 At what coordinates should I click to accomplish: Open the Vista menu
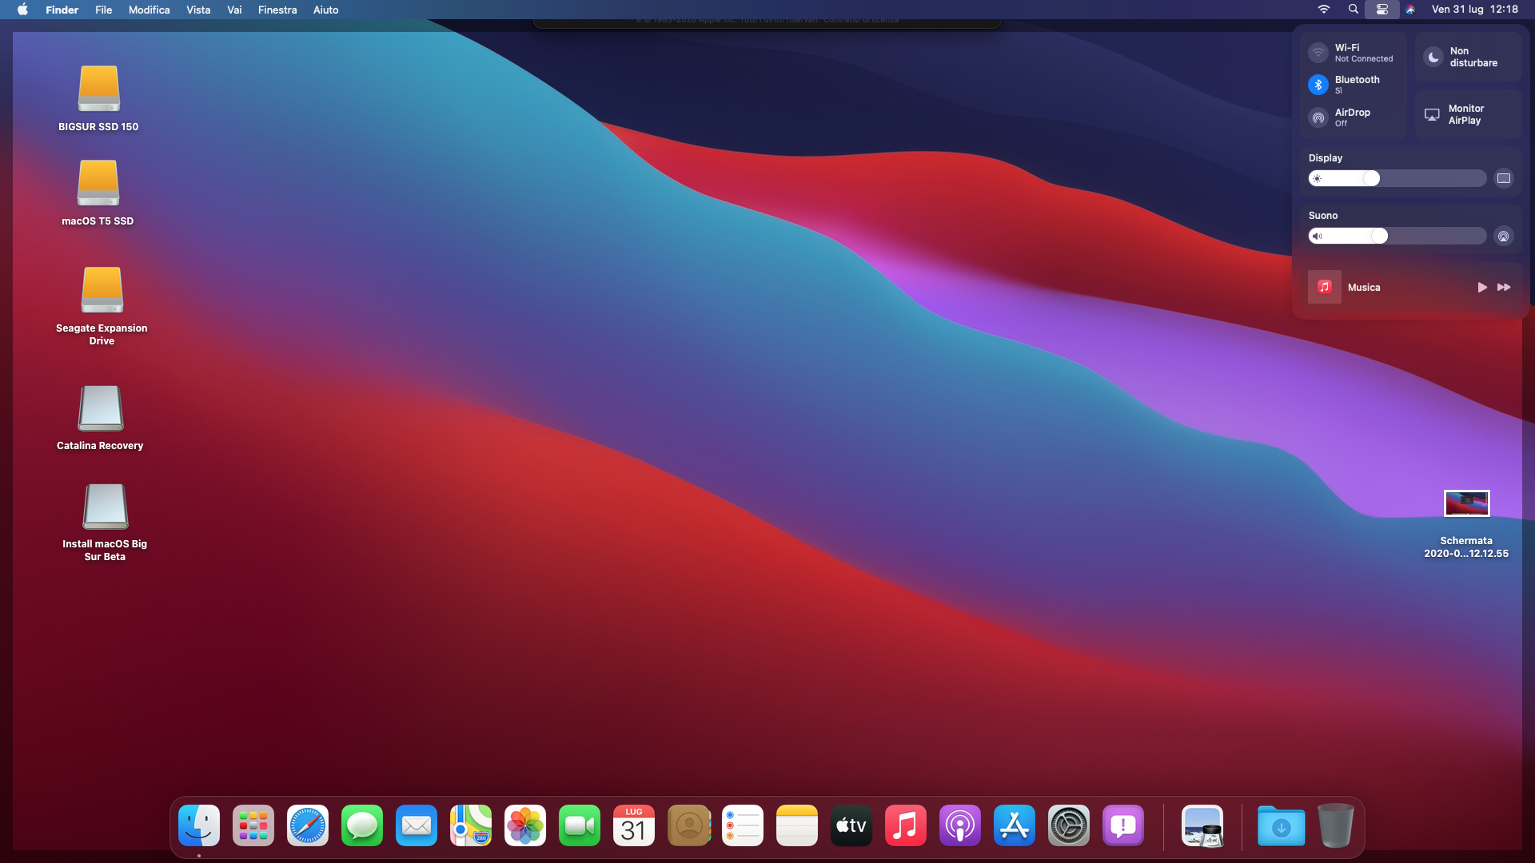[x=197, y=10]
